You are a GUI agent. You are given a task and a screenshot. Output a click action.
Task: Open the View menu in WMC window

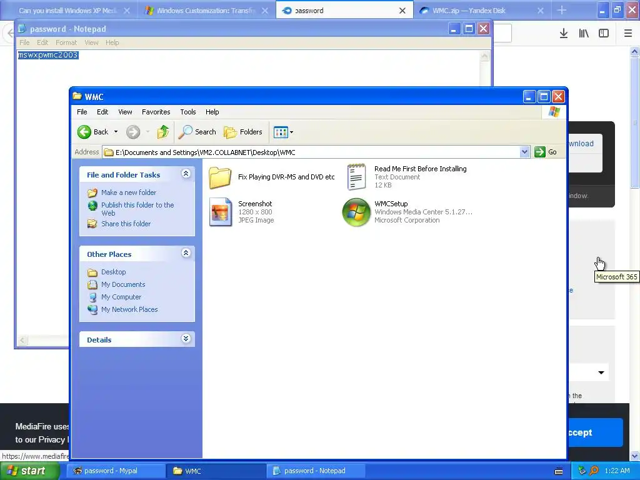tap(125, 112)
